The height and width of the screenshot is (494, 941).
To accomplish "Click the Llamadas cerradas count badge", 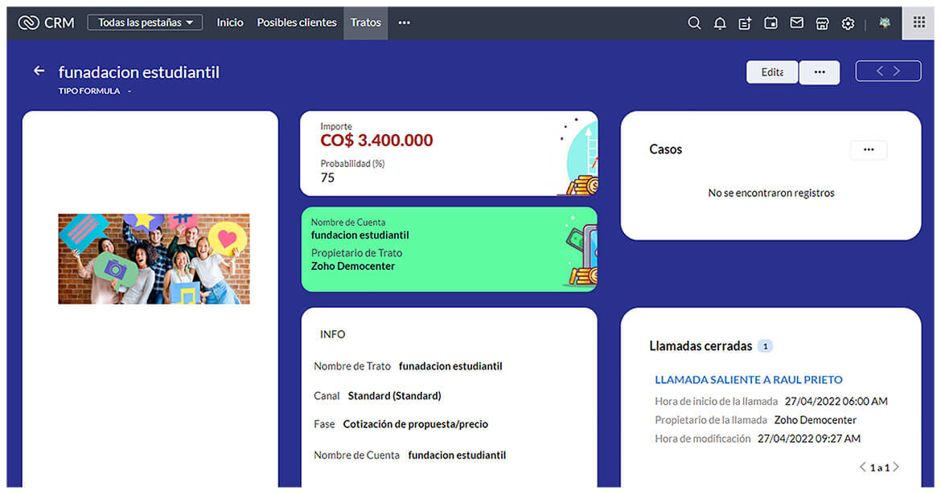I will [x=765, y=346].
